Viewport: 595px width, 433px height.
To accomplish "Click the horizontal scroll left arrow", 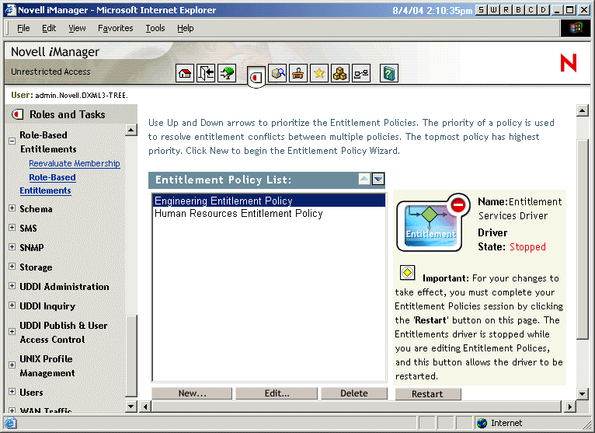I will click(145, 407).
